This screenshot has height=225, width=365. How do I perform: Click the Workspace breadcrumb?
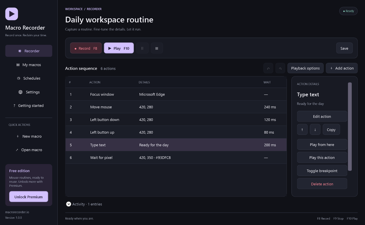coord(74,9)
